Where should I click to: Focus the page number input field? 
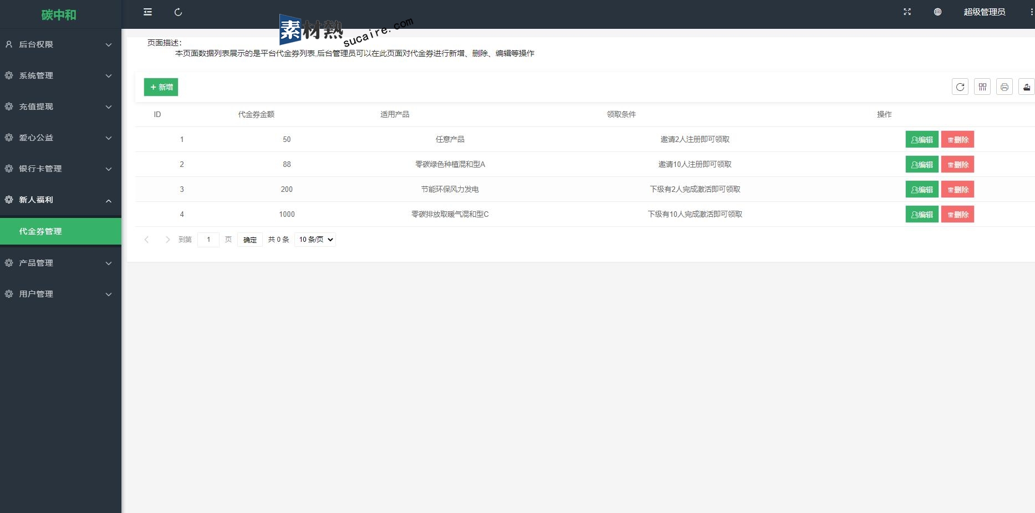(x=208, y=240)
